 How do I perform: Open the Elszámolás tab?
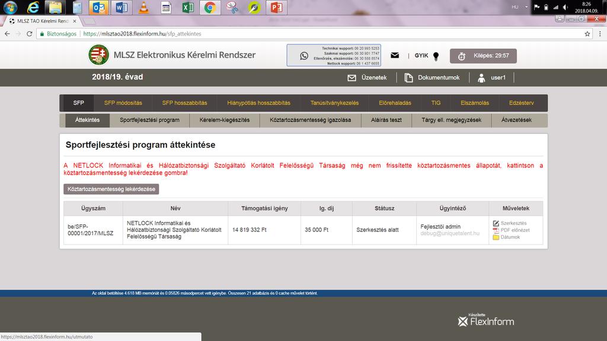(475, 103)
